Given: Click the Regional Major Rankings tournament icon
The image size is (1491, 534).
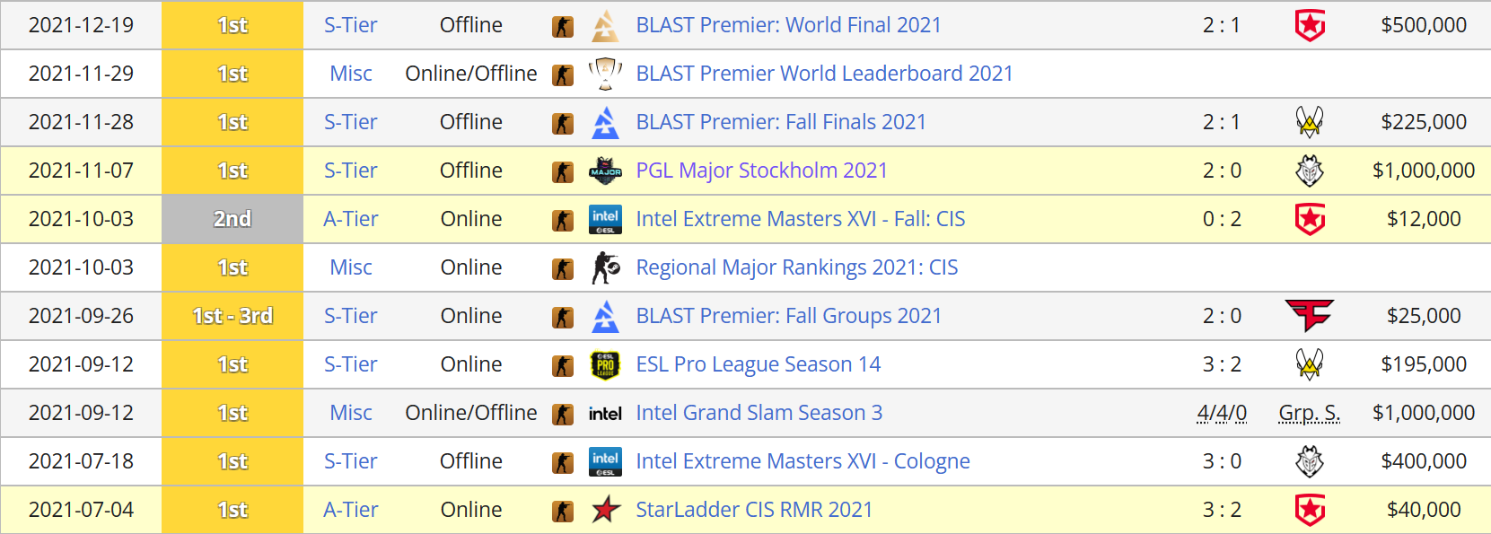Looking at the screenshot, I should 605,267.
